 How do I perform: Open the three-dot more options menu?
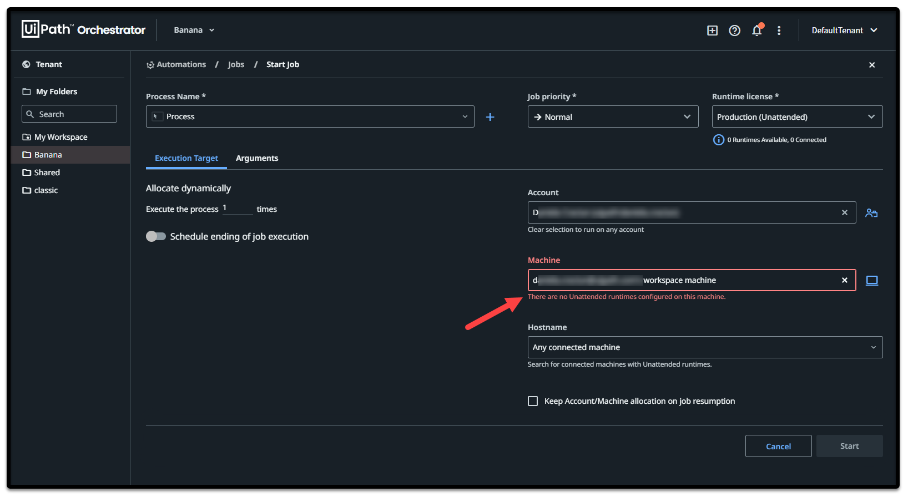coord(779,31)
